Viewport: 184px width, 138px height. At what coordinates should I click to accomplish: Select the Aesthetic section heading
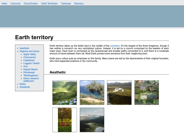pos(58,72)
